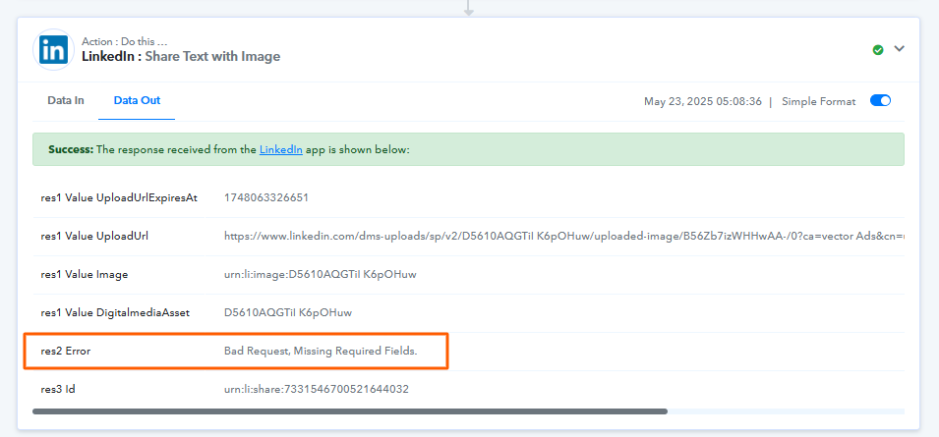The image size is (939, 437).
Task: Select the Data Out tab
Action: pos(137,100)
